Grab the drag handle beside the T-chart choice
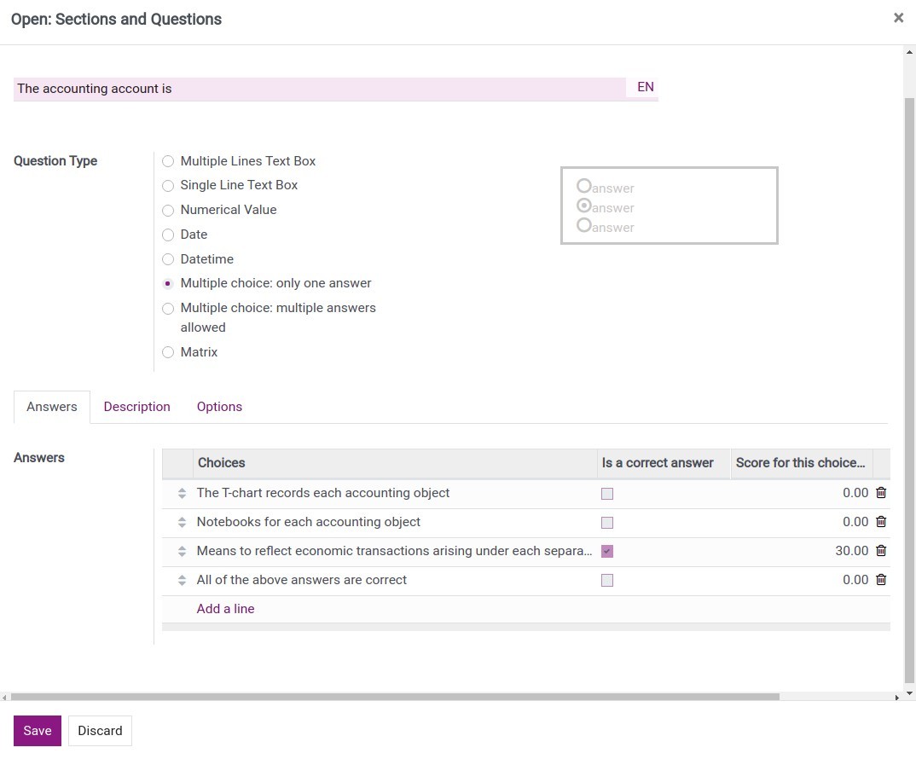Screen dimensions: 916x759 [182, 493]
